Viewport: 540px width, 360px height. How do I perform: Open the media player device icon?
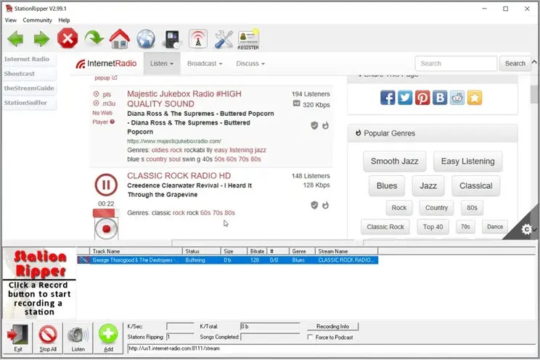click(173, 39)
